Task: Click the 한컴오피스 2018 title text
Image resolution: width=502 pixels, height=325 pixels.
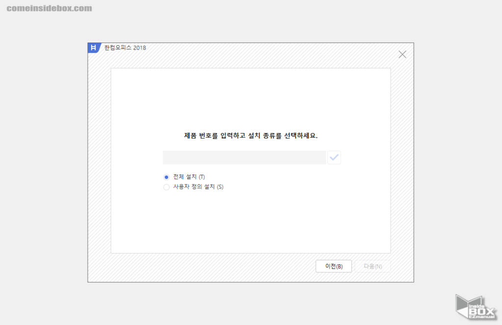Action: pyautogui.click(x=125, y=48)
